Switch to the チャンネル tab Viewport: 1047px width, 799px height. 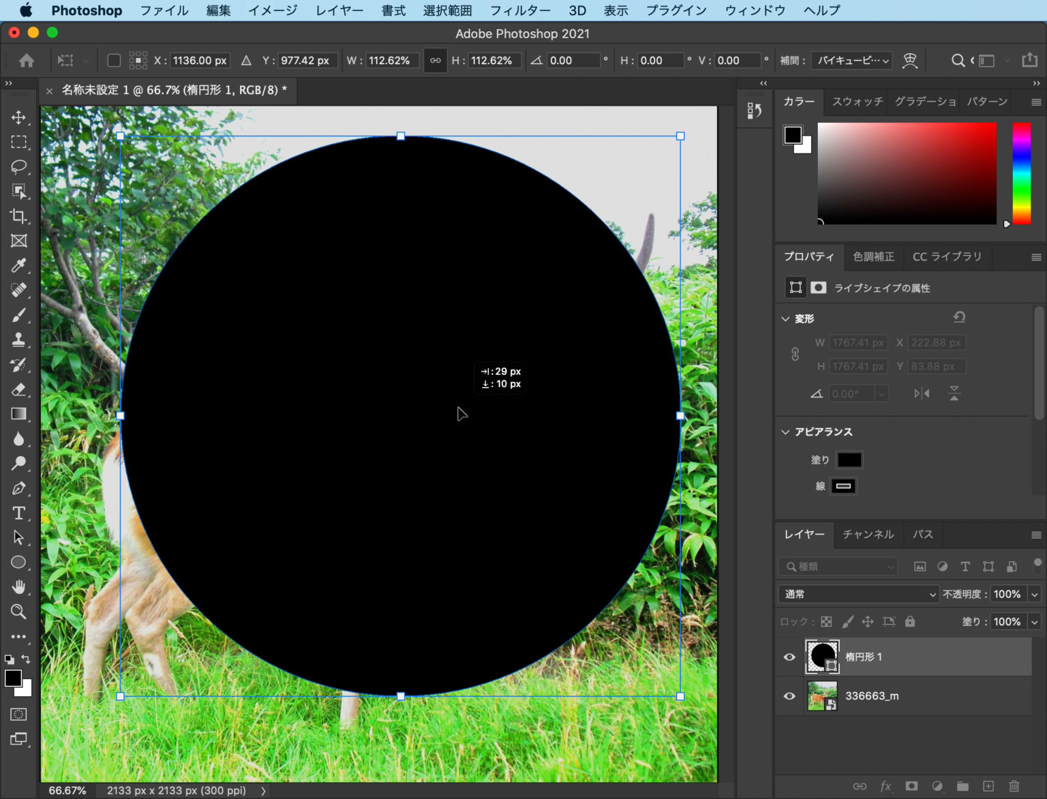tap(868, 534)
